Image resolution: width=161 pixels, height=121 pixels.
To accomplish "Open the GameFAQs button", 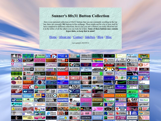I will pos(63,100).
